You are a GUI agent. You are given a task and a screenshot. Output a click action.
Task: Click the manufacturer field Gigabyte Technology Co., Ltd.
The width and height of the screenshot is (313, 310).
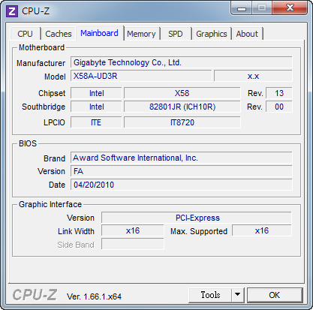tap(182, 62)
